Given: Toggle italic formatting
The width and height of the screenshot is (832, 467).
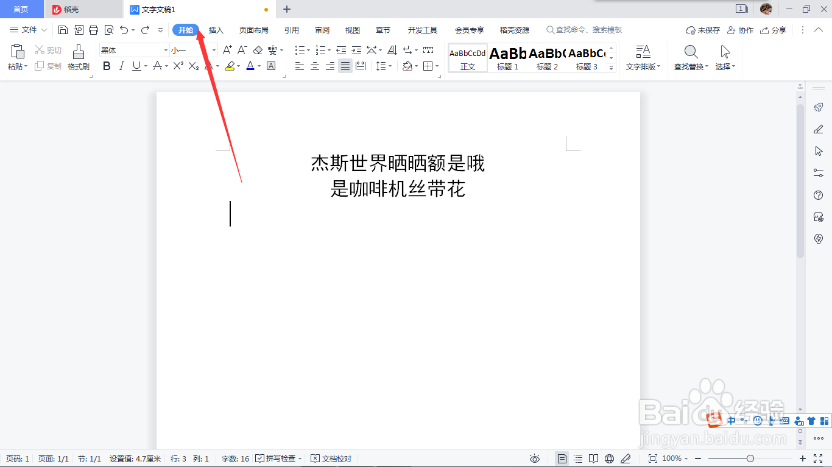Looking at the screenshot, I should point(122,66).
